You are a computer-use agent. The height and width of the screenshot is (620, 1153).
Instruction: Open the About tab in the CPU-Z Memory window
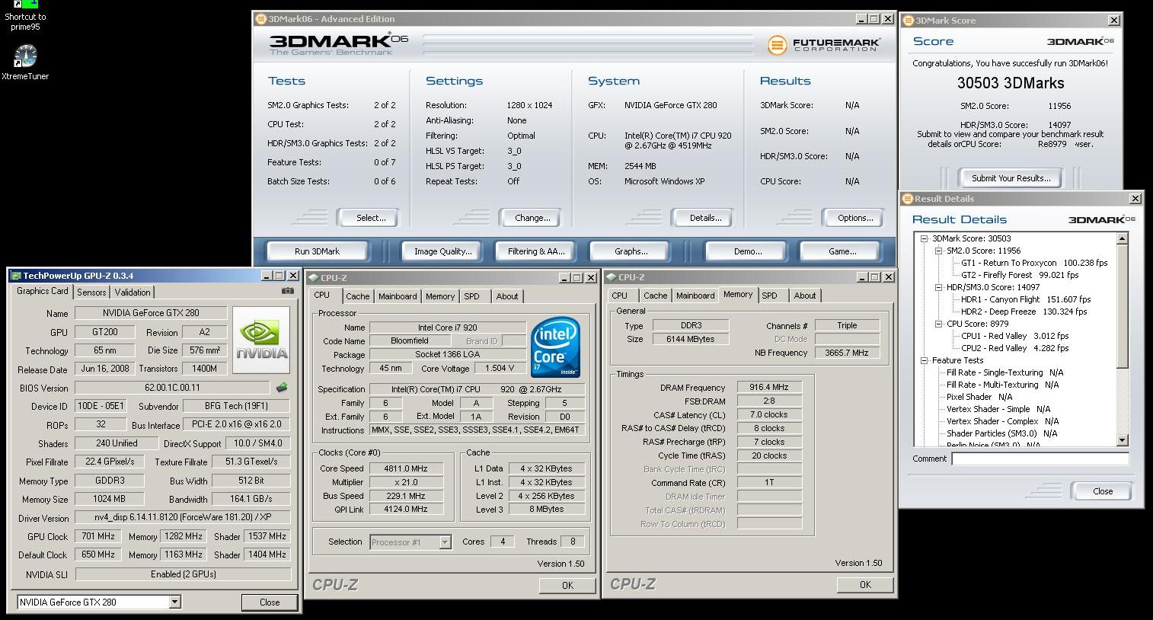(805, 296)
